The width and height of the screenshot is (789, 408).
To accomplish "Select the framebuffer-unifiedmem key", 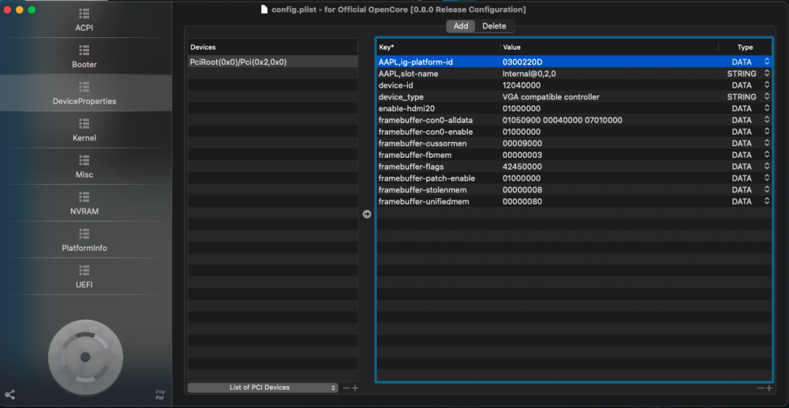I will 424,200.
